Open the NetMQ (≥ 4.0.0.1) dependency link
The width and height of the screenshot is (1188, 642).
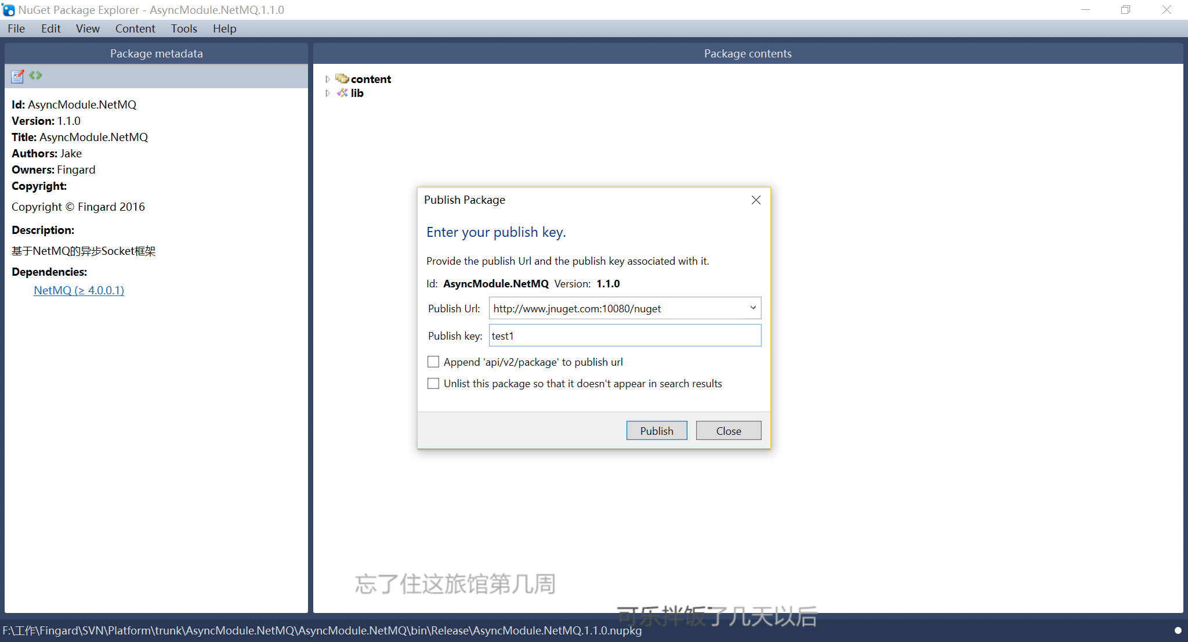79,290
